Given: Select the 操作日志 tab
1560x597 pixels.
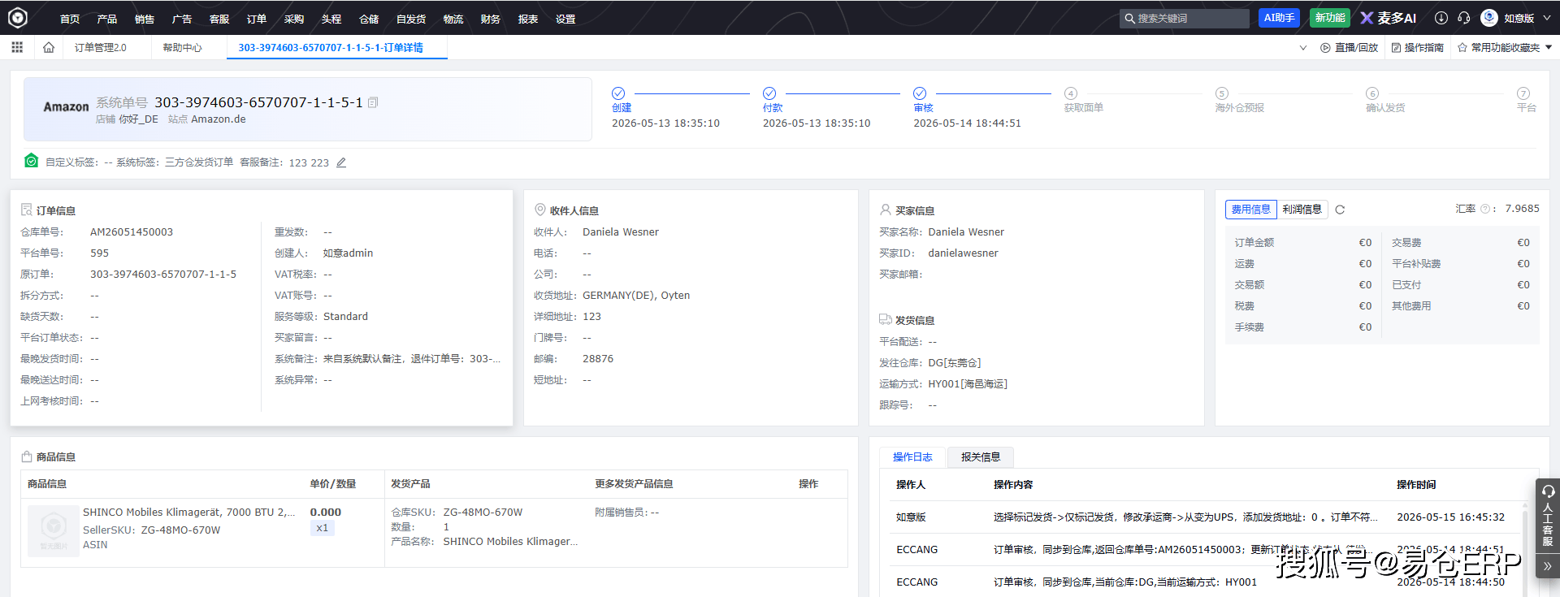Looking at the screenshot, I should [x=912, y=457].
